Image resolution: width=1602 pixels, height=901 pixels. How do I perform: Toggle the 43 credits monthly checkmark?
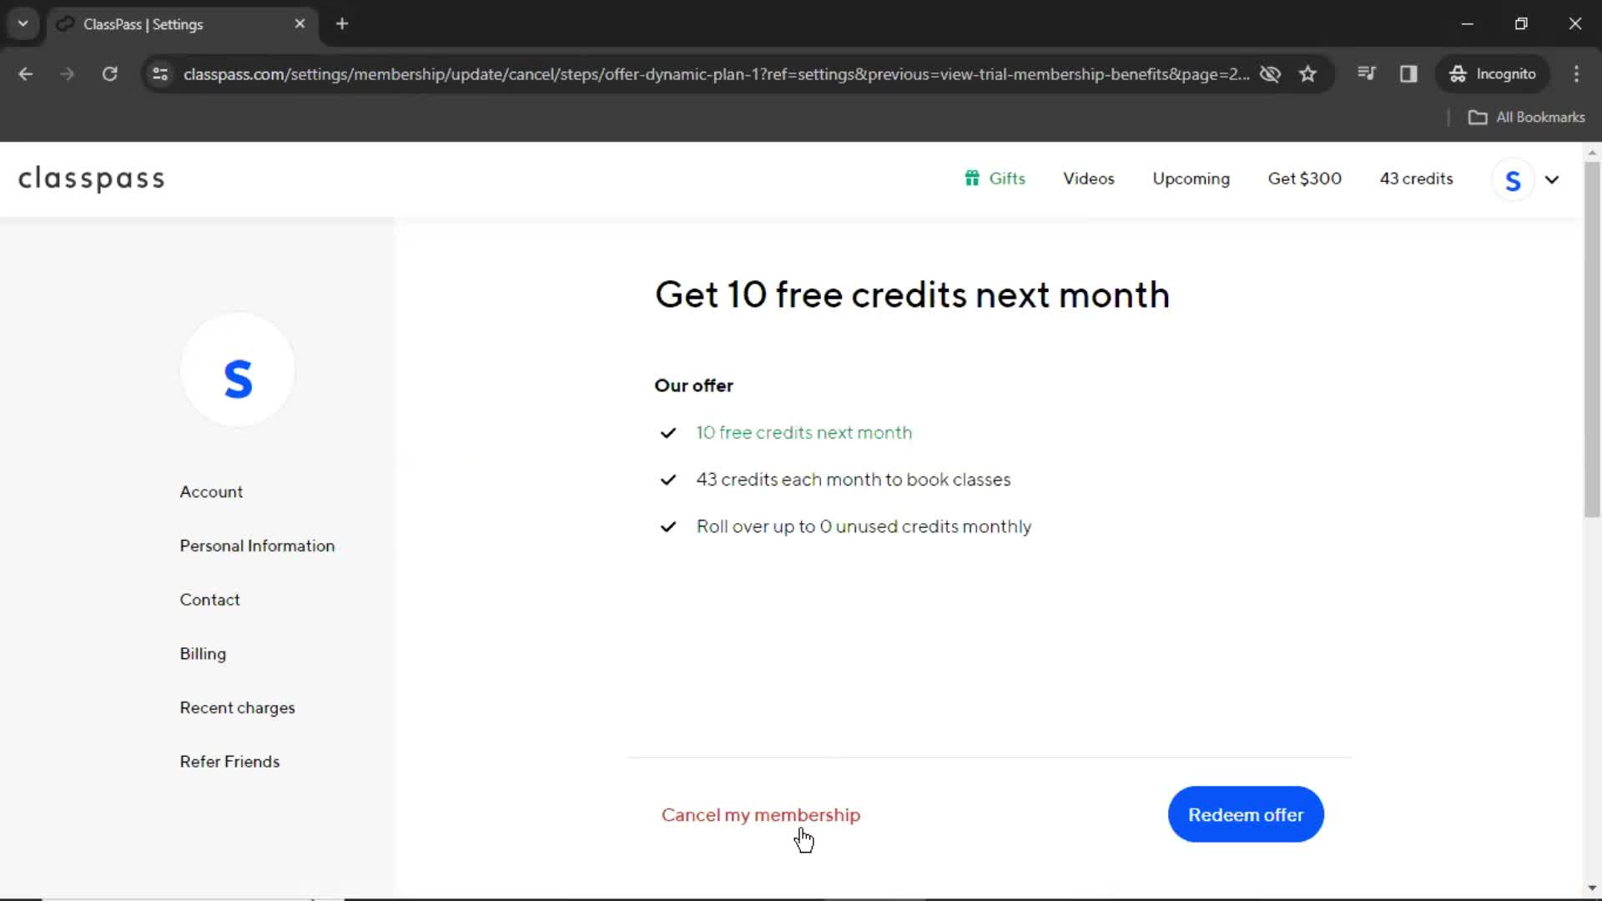click(667, 479)
